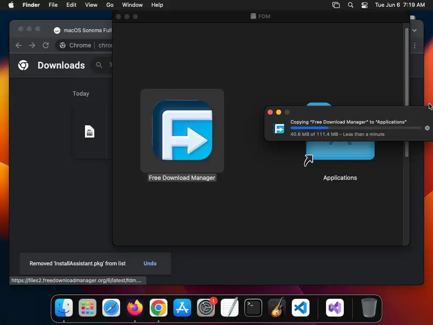Click the copy progress bar
433x325 pixels.
click(x=356, y=128)
